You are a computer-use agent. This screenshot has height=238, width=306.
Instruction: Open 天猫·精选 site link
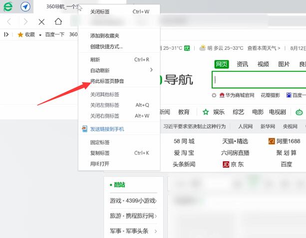pos(235,141)
